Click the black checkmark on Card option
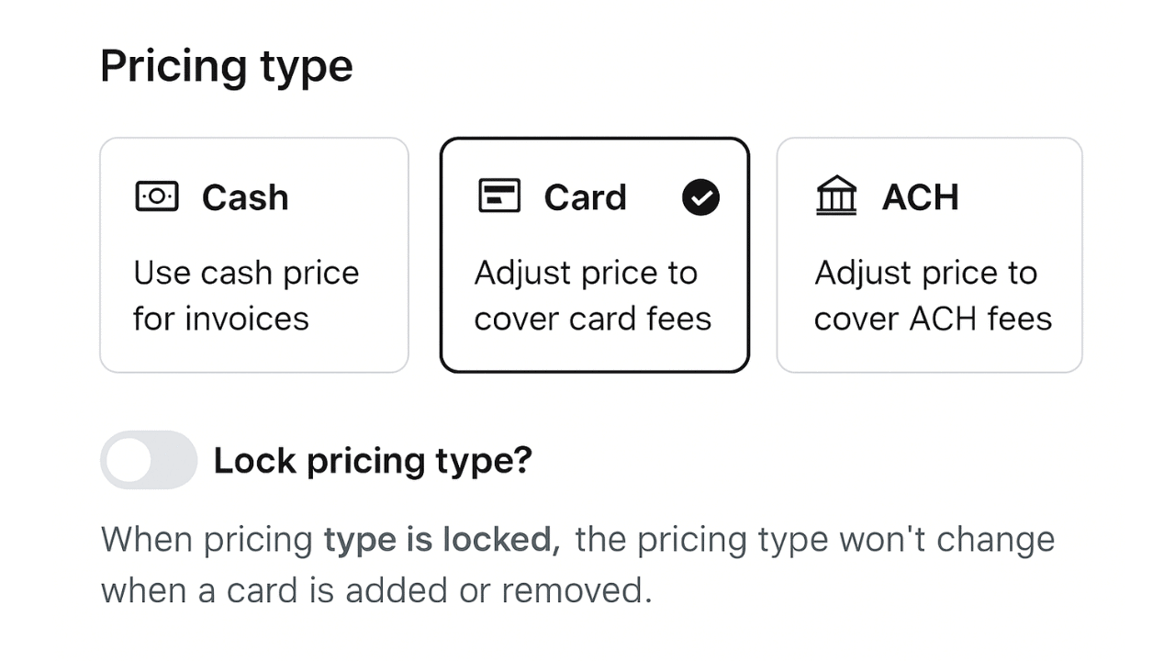Screen dimensions: 1175x661 [700, 197]
